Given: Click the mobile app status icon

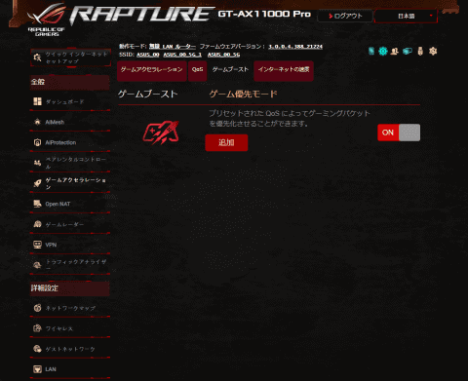Looking at the screenshot, I should click(x=371, y=51).
